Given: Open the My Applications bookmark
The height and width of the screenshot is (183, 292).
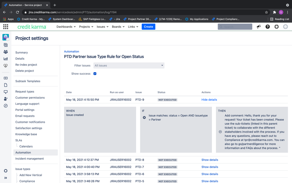Looking at the screenshot, I should [197, 19].
